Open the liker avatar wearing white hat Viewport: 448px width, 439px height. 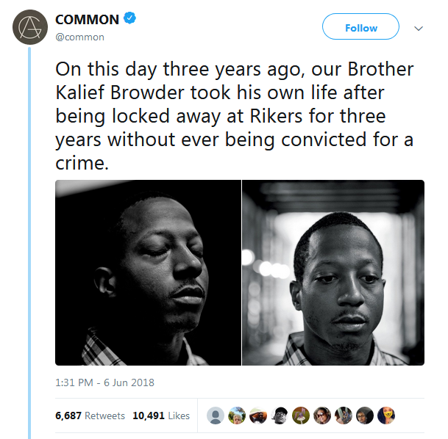pyautogui.click(x=258, y=416)
